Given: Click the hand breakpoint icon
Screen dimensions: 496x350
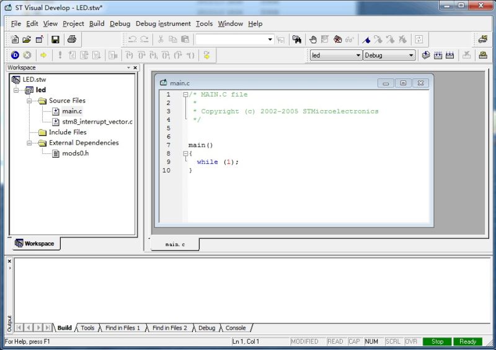Looking at the screenshot, I should coord(313,40).
